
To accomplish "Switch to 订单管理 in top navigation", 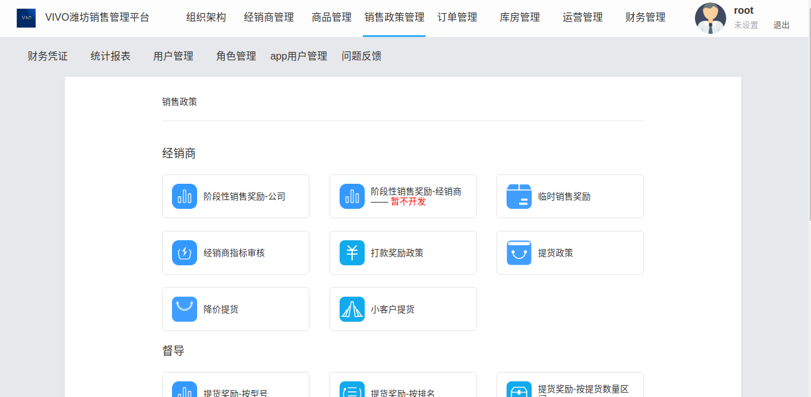I will coord(457,18).
